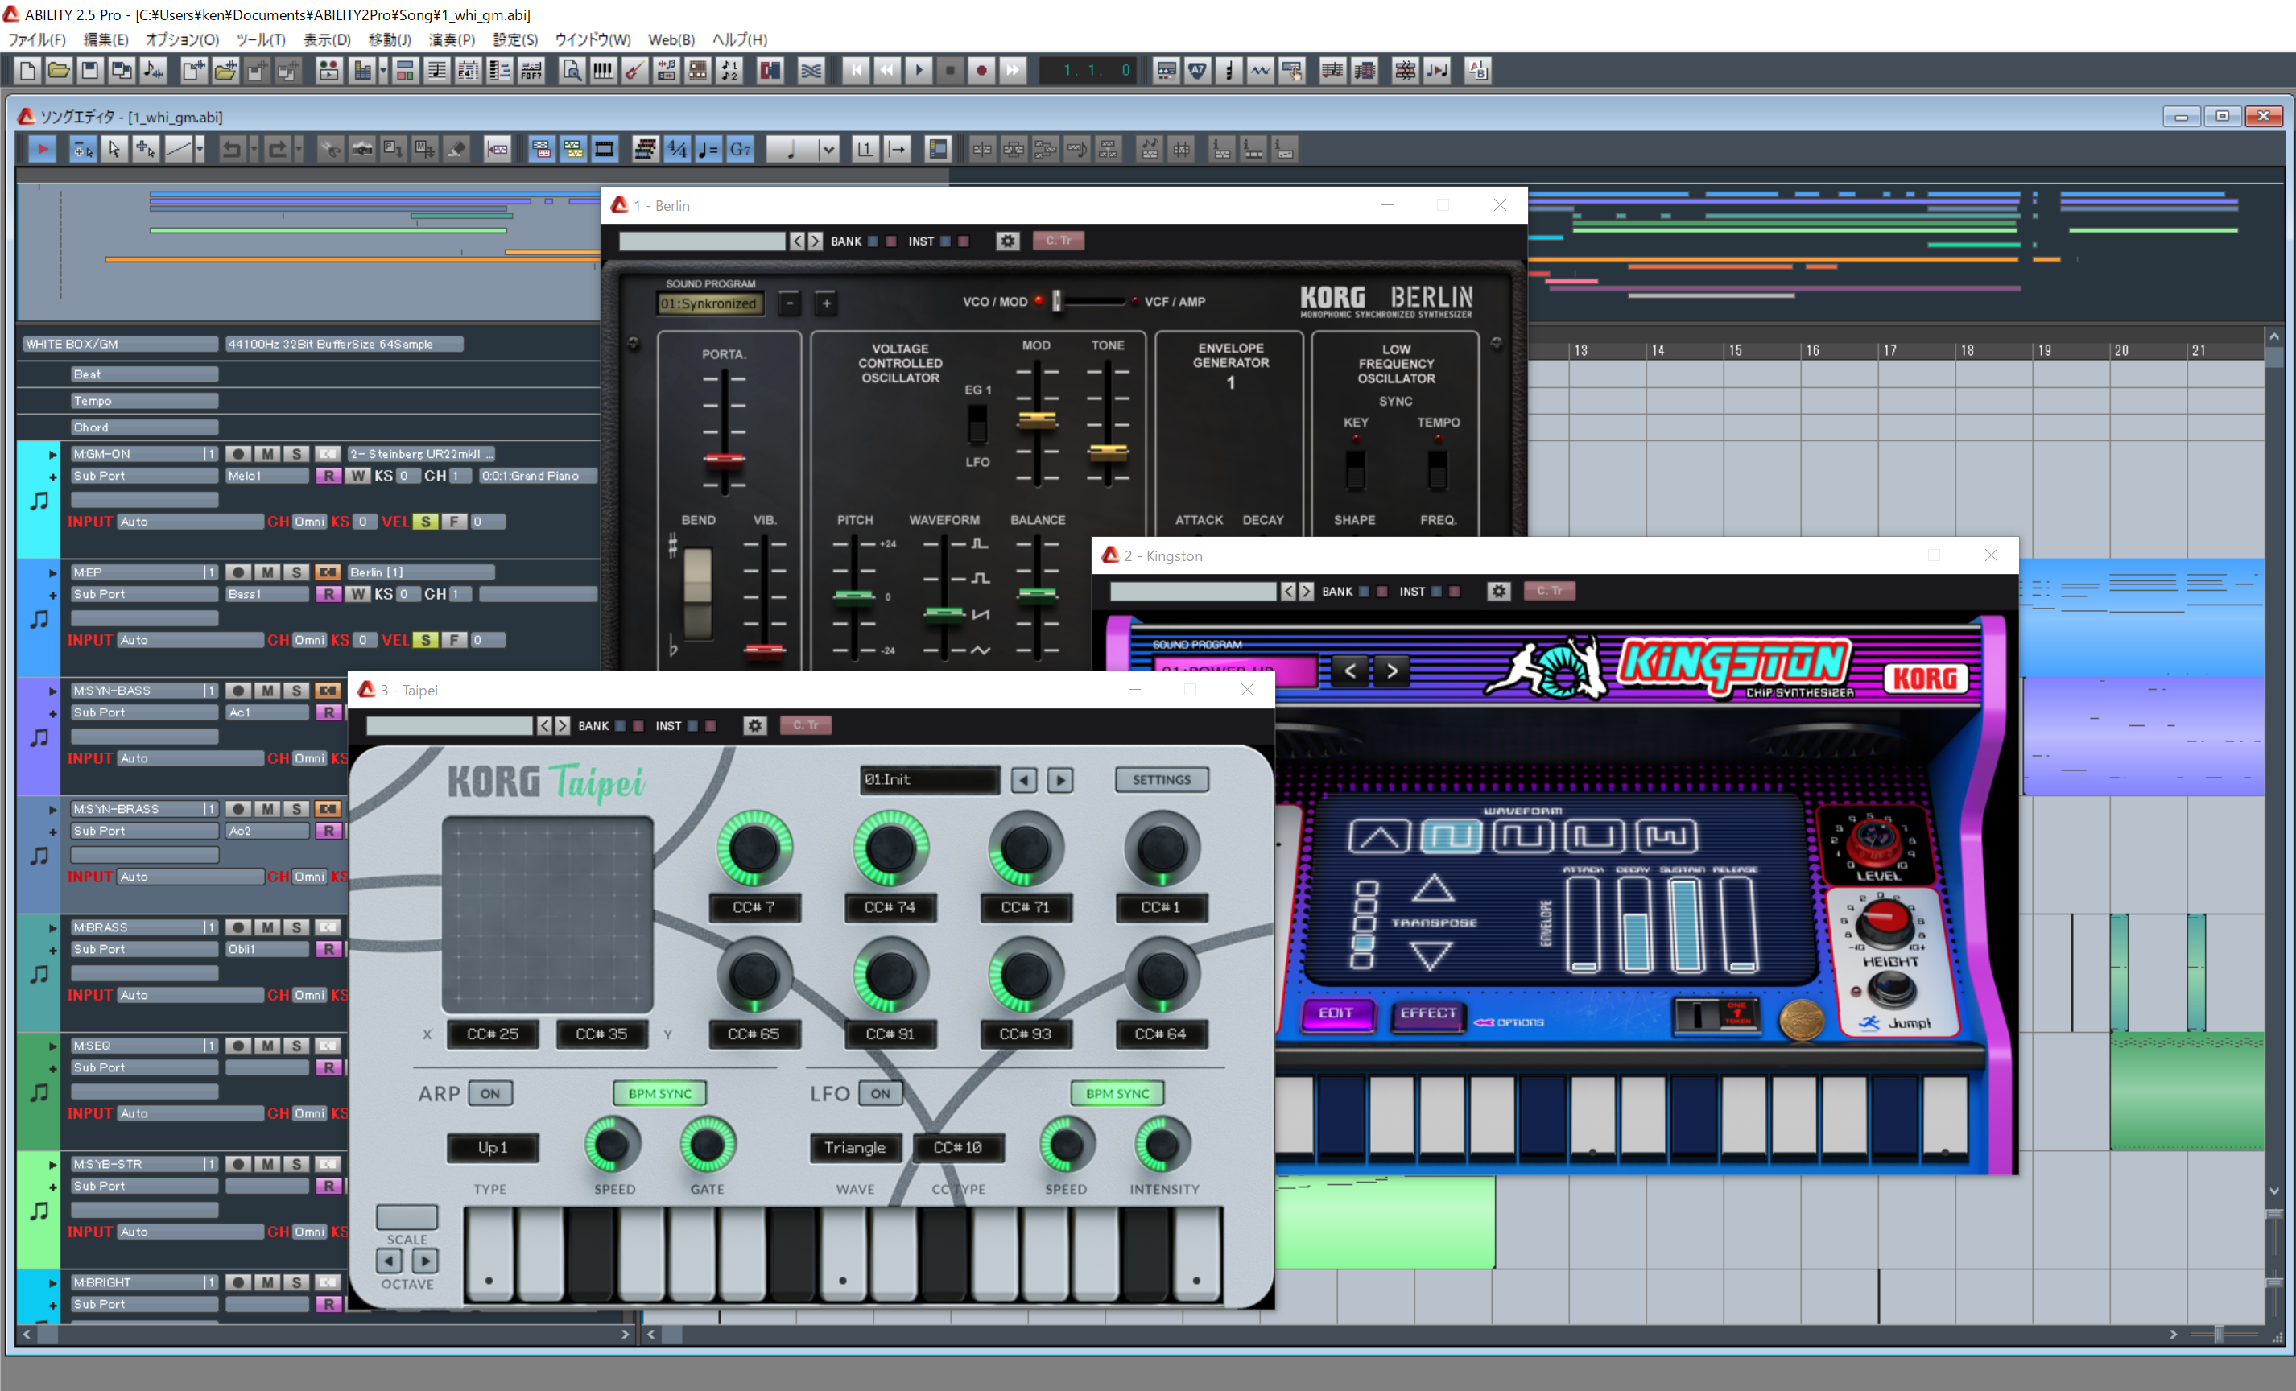
Task: Expand the M:GM-ON track arrow
Action: (52, 455)
